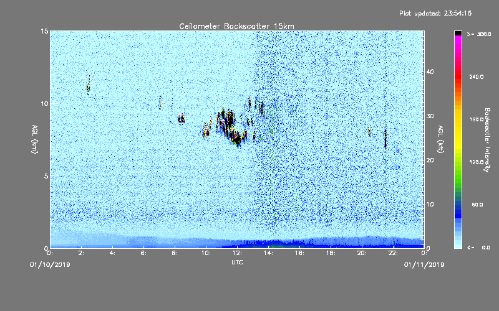The height and width of the screenshot is (311, 499).
Task: Click the thin echo near 7 UTC at 10 km
Action: click(x=160, y=102)
